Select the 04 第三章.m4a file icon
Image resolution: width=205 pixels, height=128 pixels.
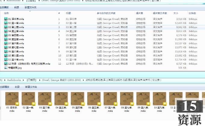6,31
